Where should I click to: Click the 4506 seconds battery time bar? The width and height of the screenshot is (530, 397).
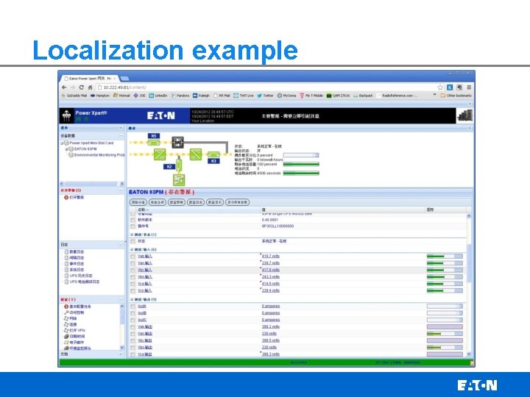[x=301, y=174]
